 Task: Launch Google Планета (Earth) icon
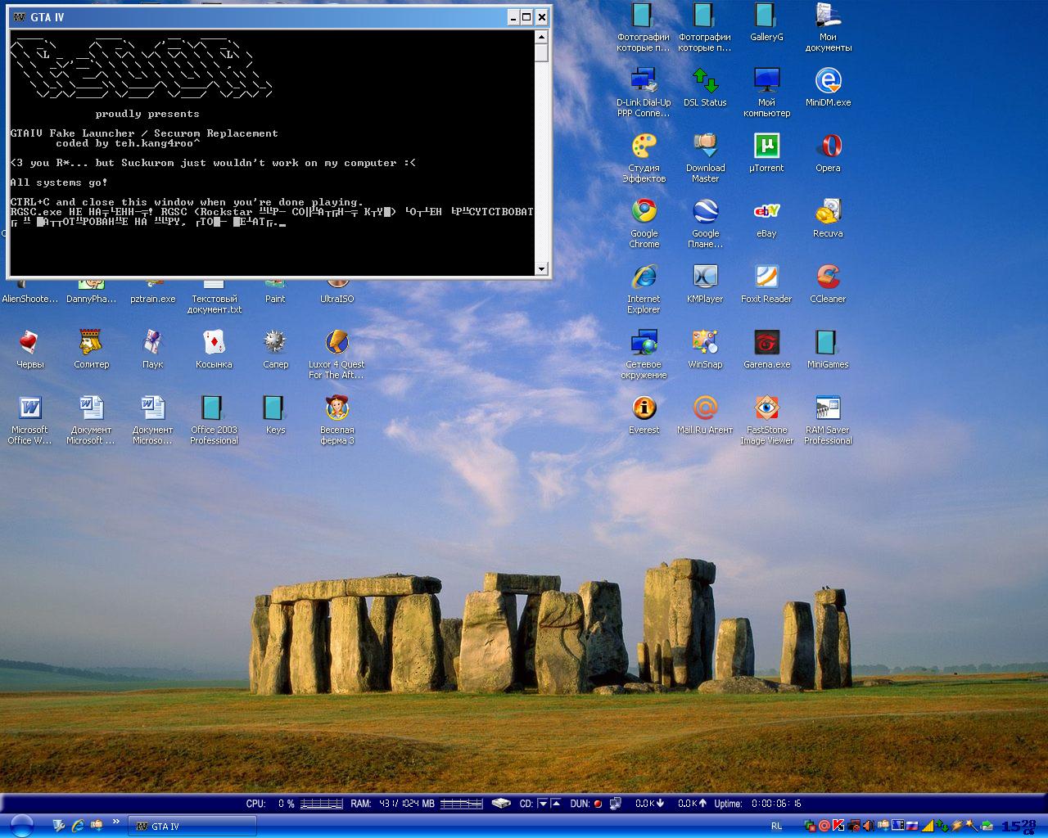point(705,223)
